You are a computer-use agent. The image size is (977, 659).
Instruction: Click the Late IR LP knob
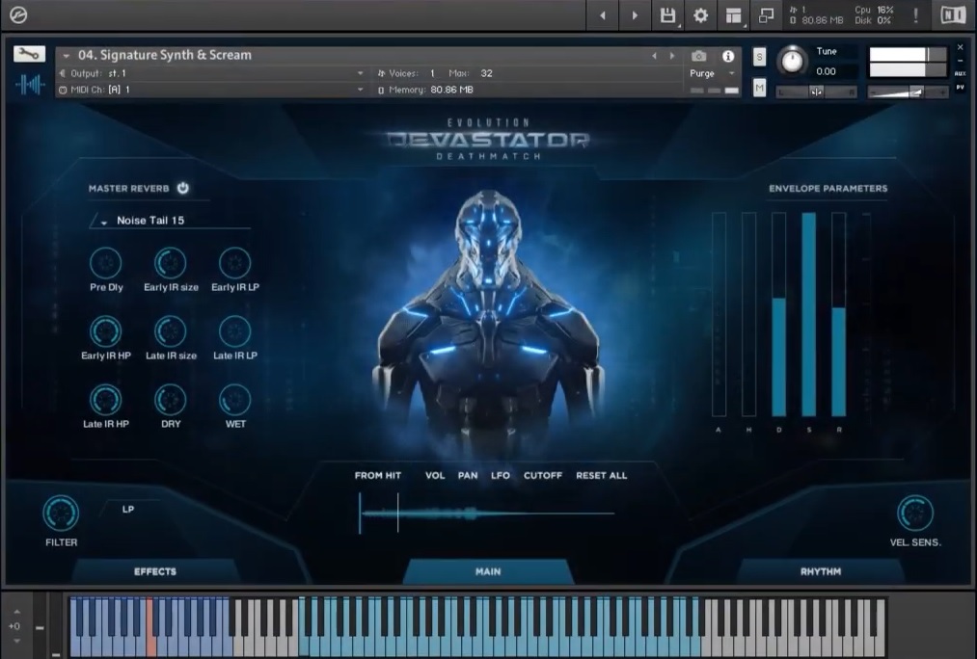click(235, 331)
